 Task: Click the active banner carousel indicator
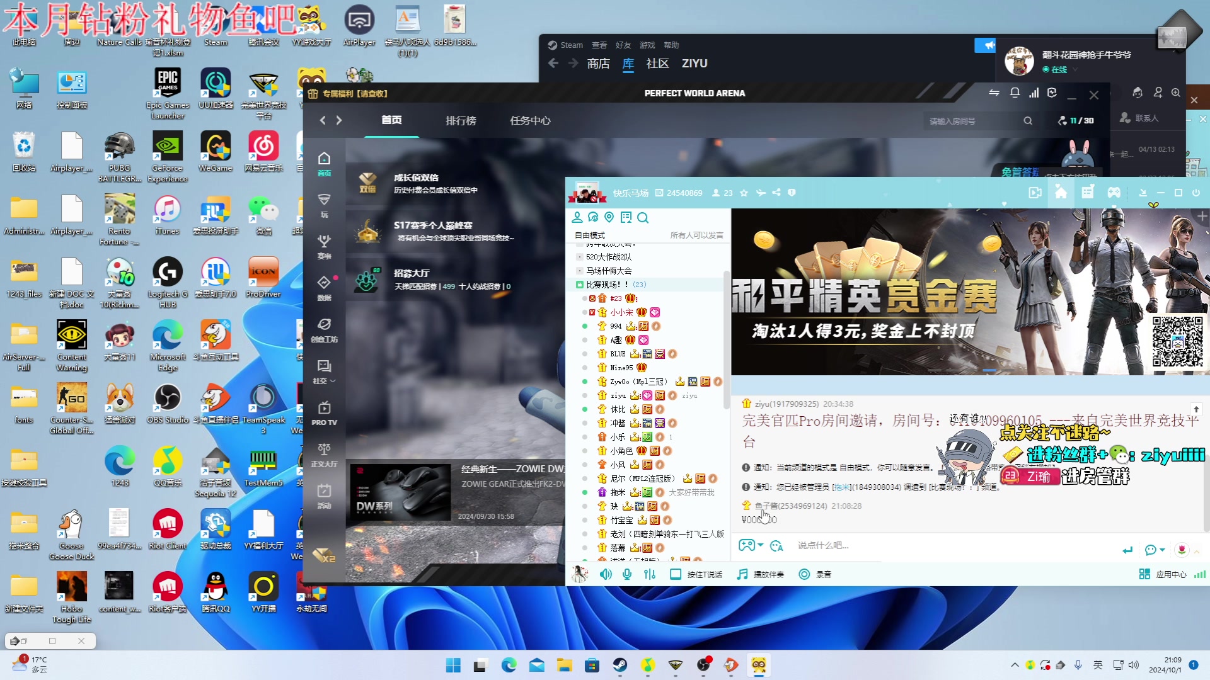pos(990,370)
